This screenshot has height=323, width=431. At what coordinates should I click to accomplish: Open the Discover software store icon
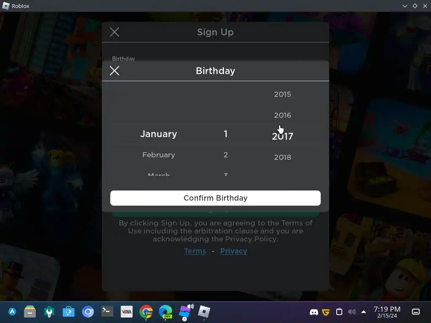(x=69, y=312)
